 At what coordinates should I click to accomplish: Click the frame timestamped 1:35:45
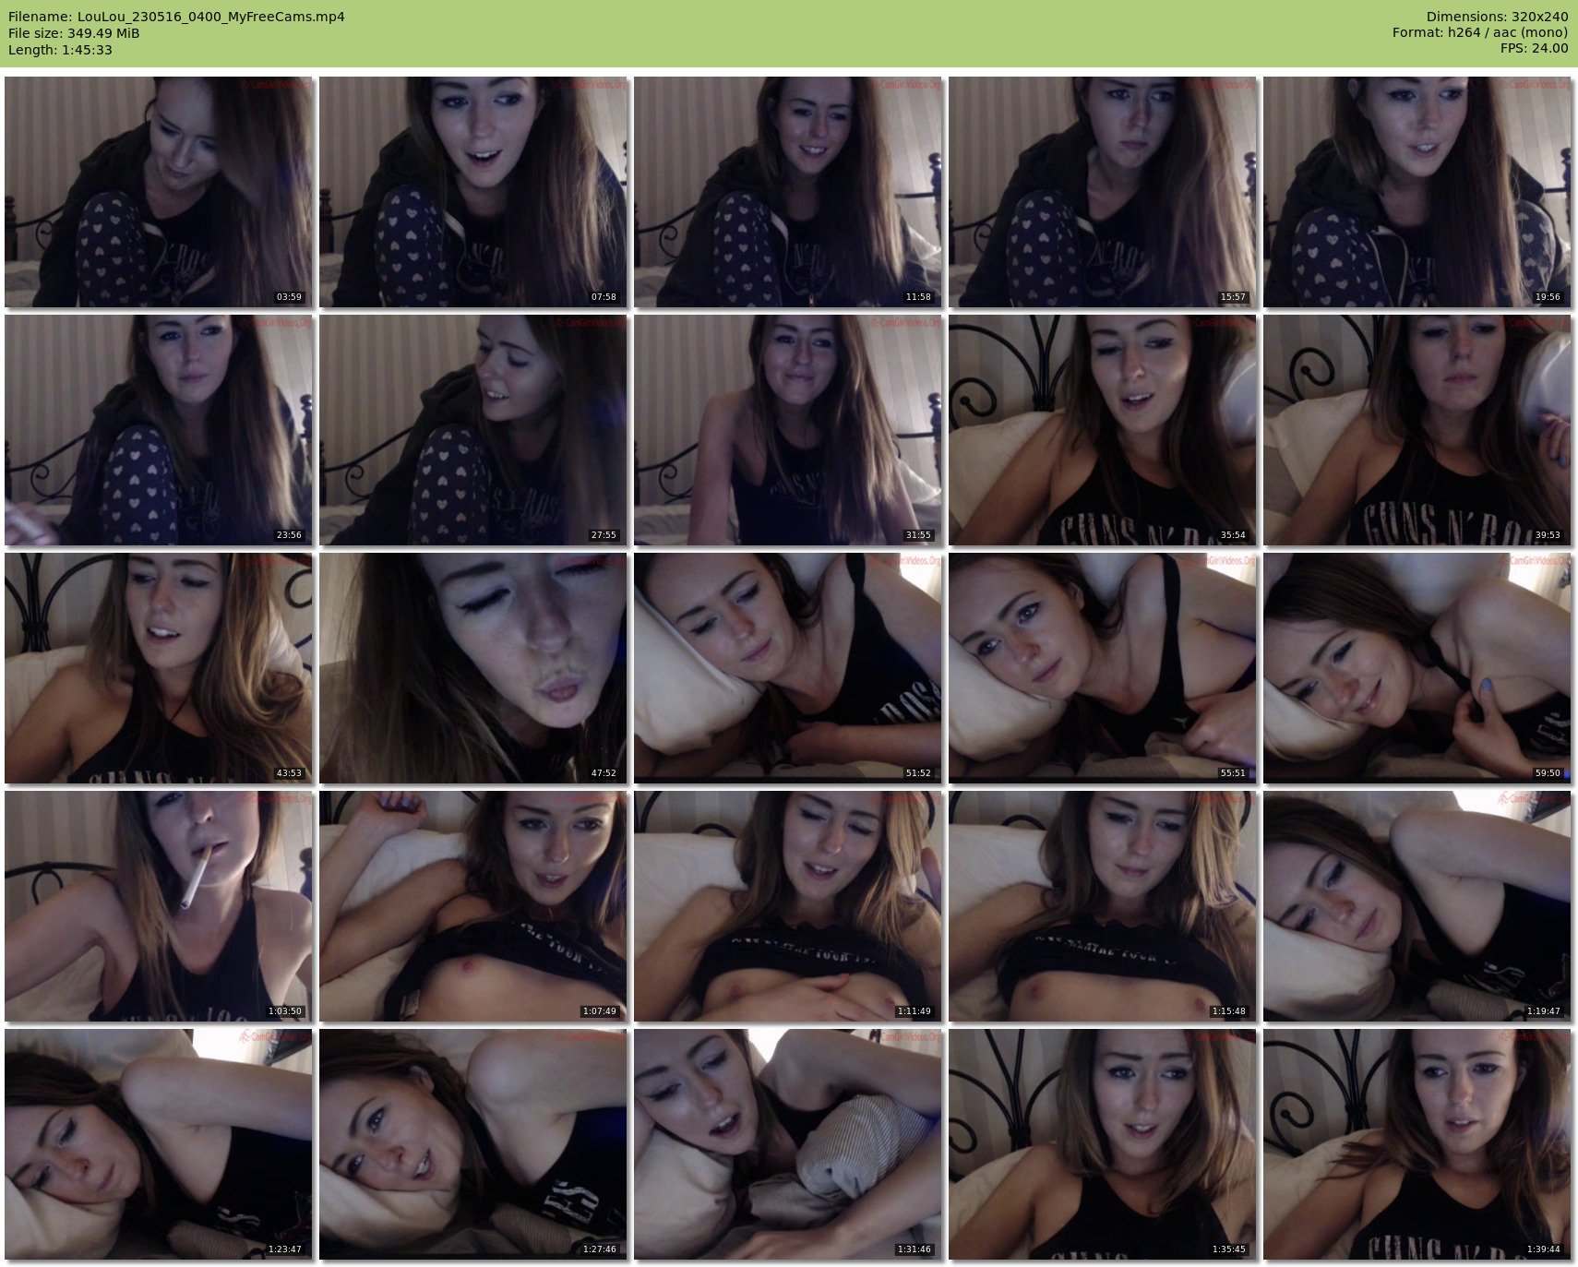pos(1102,1144)
